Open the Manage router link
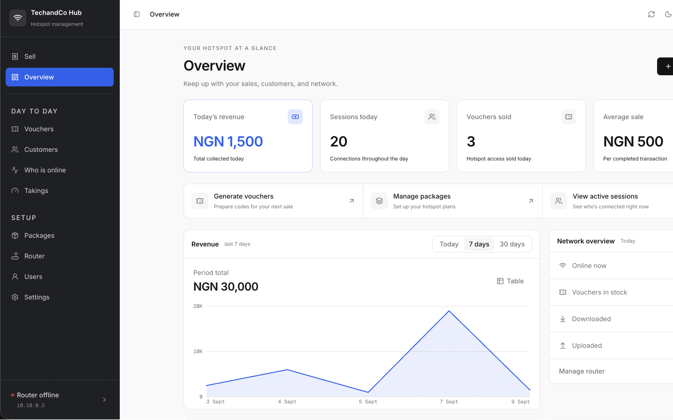The height and width of the screenshot is (420, 673). pos(582,371)
